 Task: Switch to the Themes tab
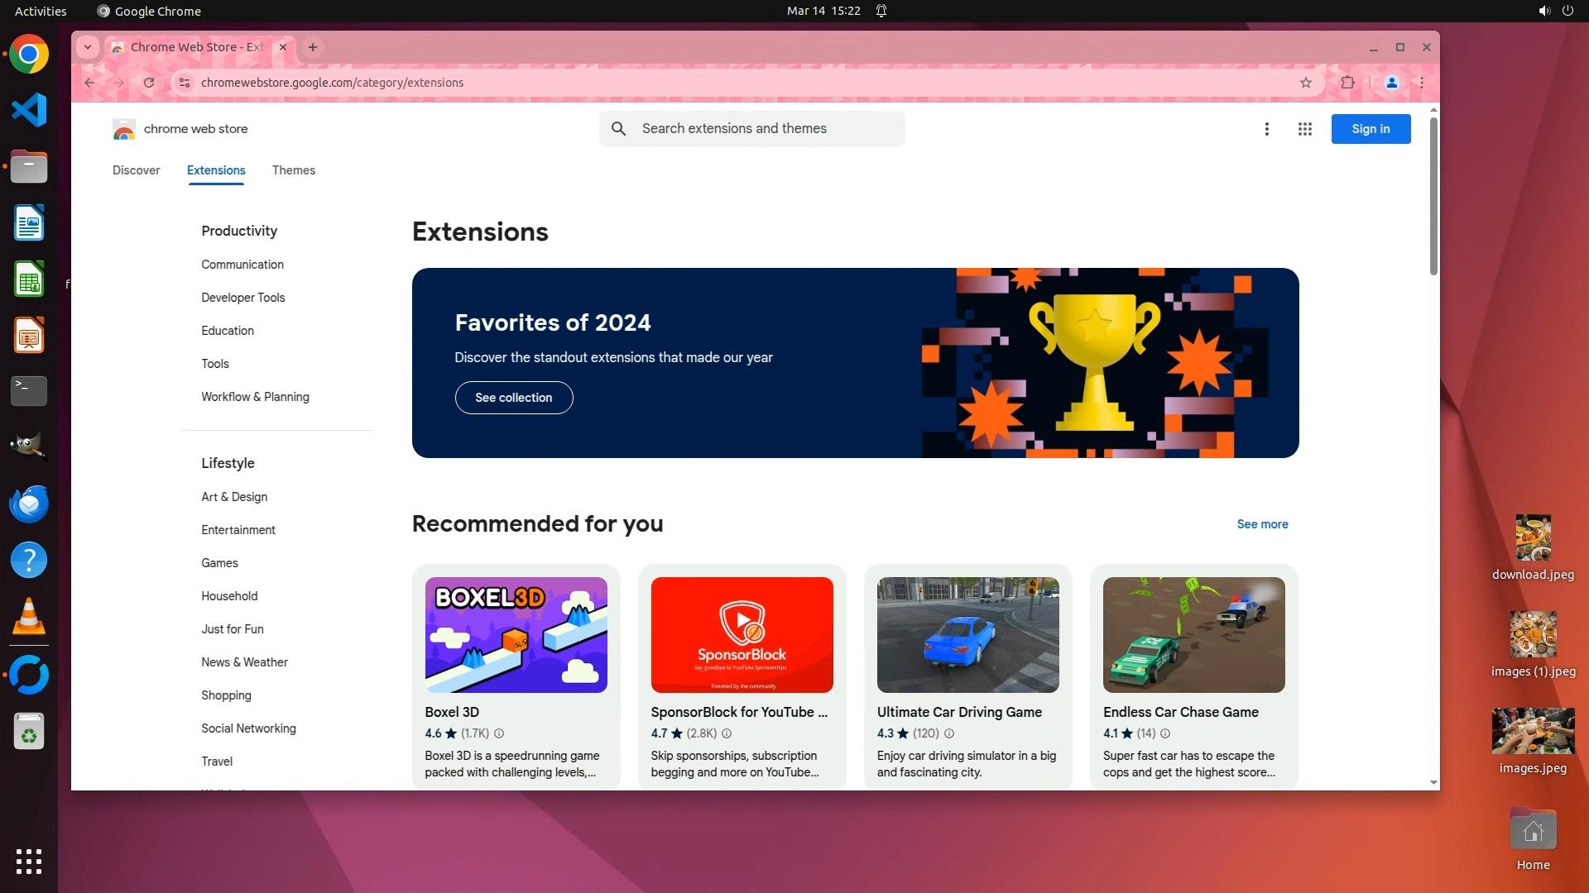pyautogui.click(x=293, y=170)
